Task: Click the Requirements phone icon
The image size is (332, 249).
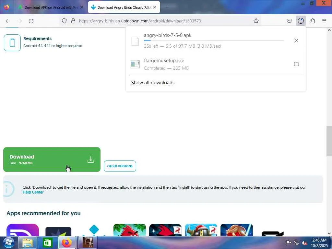Action: pos(12,42)
